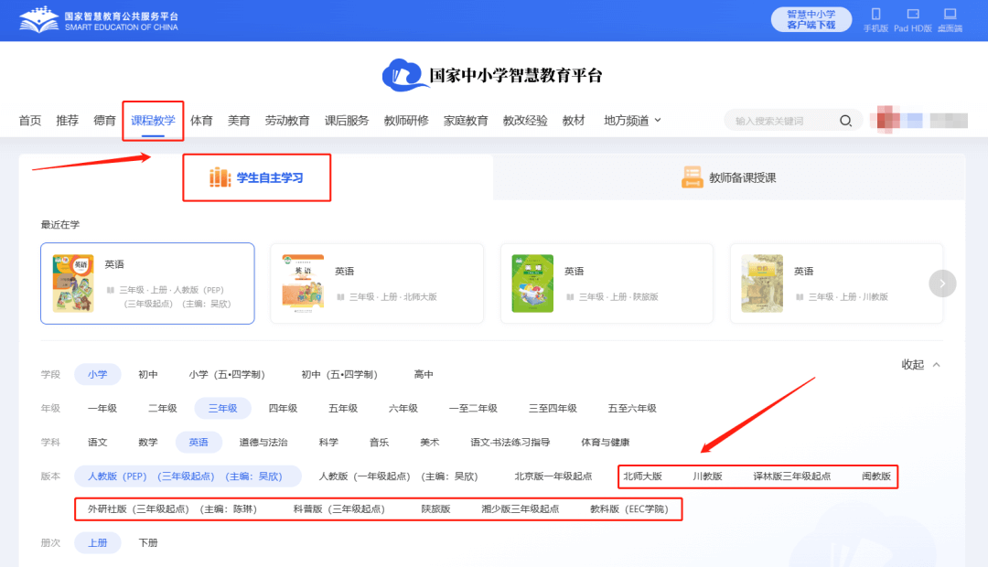Image resolution: width=988 pixels, height=567 pixels.
Task: Select 数学 subject filter
Action: click(148, 442)
